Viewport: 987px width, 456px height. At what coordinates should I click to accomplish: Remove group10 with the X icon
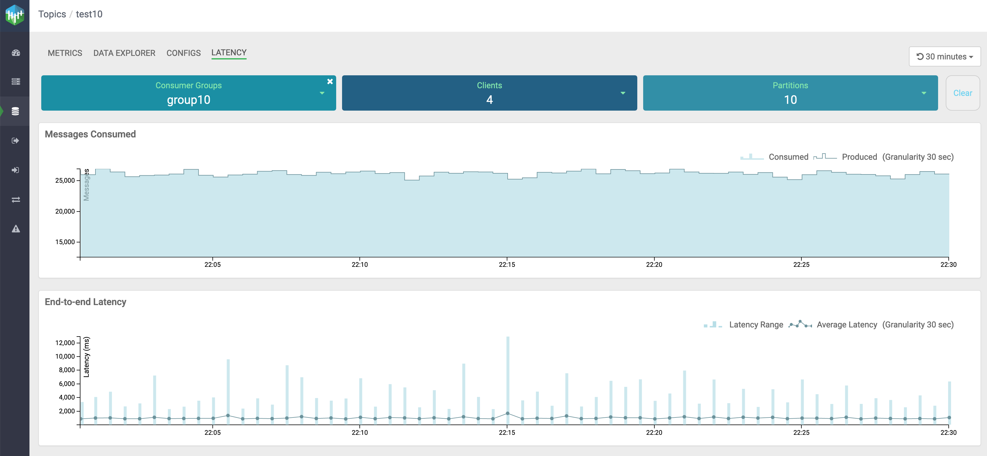tap(330, 81)
